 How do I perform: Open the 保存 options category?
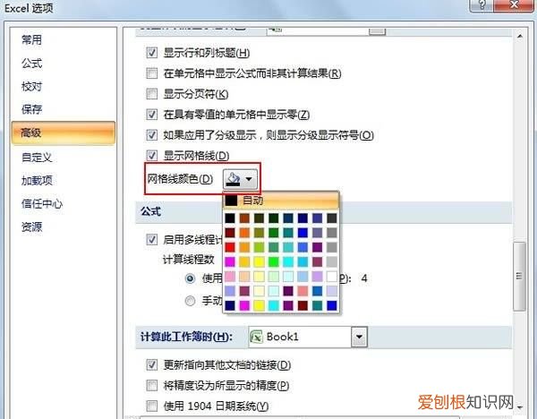click(x=31, y=109)
